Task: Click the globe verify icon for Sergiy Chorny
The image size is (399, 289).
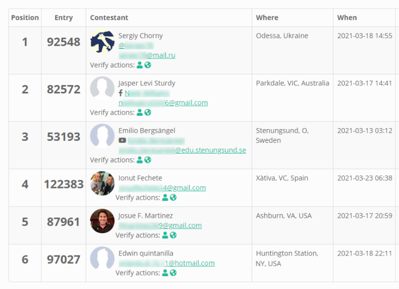Action: pyautogui.click(x=148, y=65)
